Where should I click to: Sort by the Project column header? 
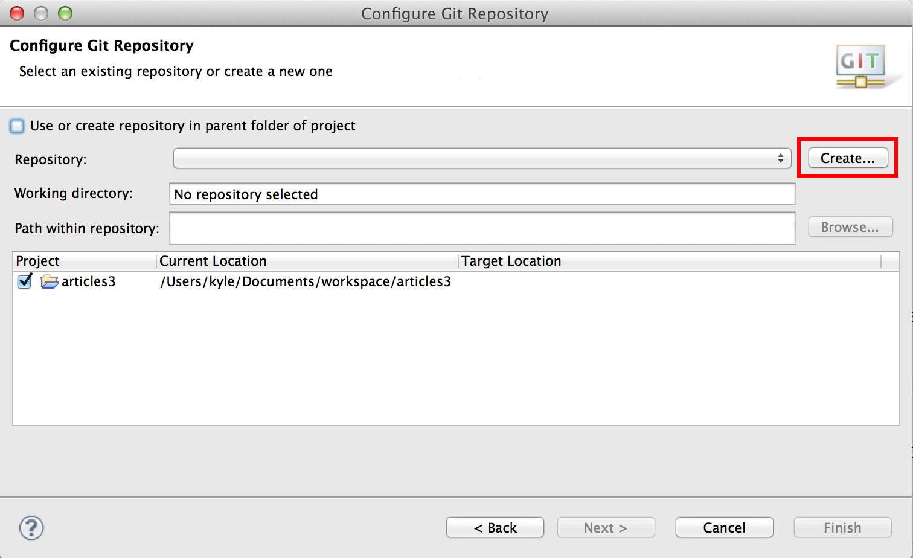(x=85, y=261)
